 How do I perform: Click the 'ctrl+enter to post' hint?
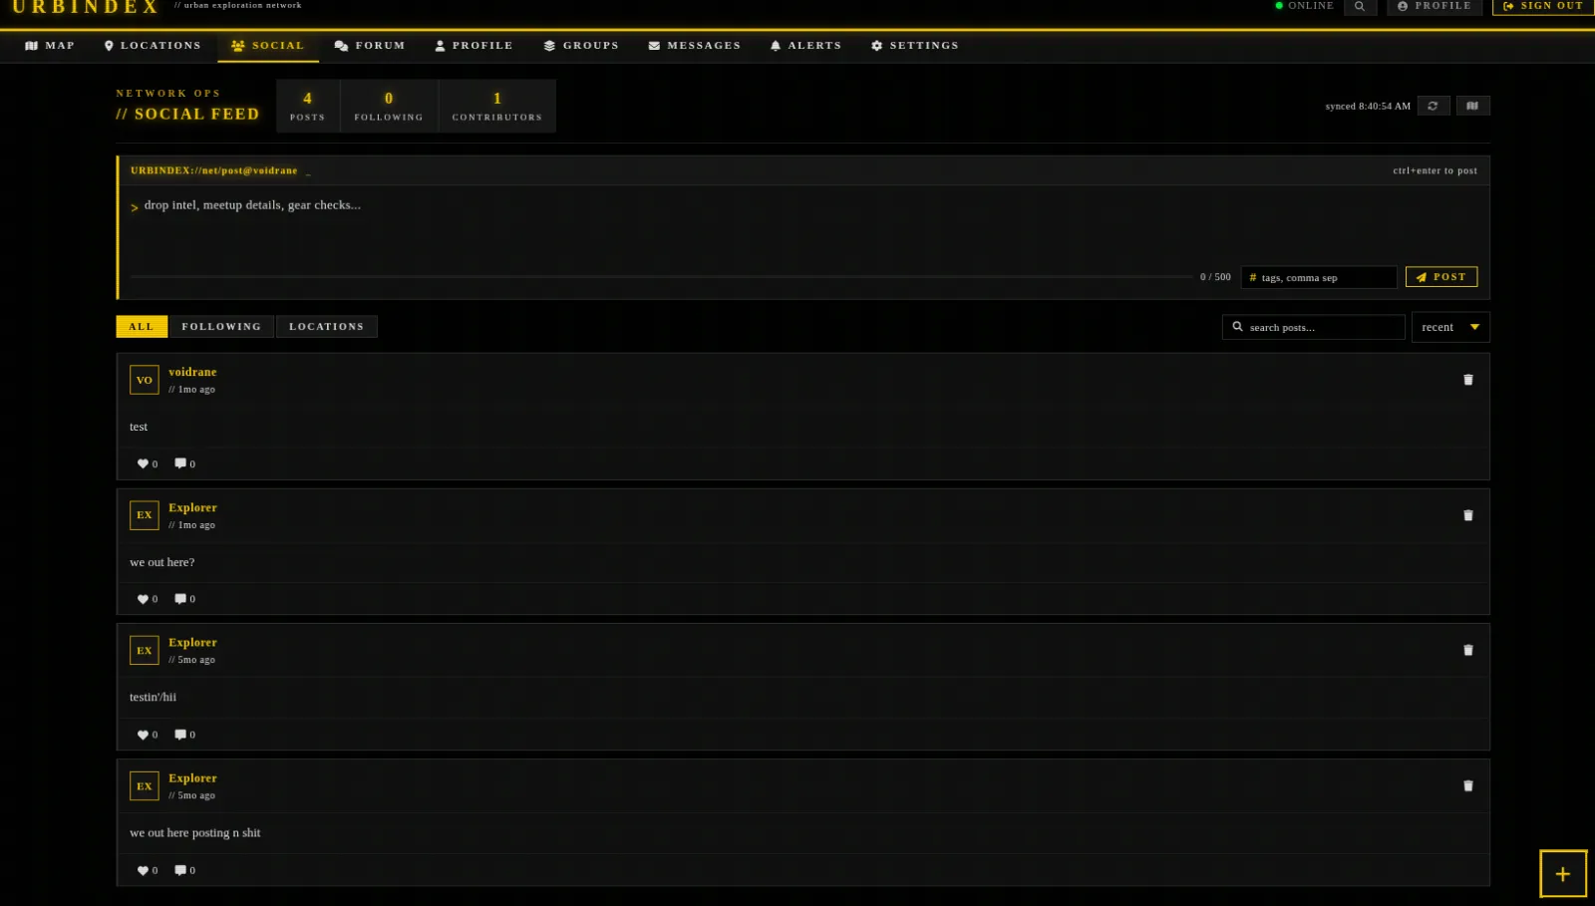pyautogui.click(x=1435, y=170)
